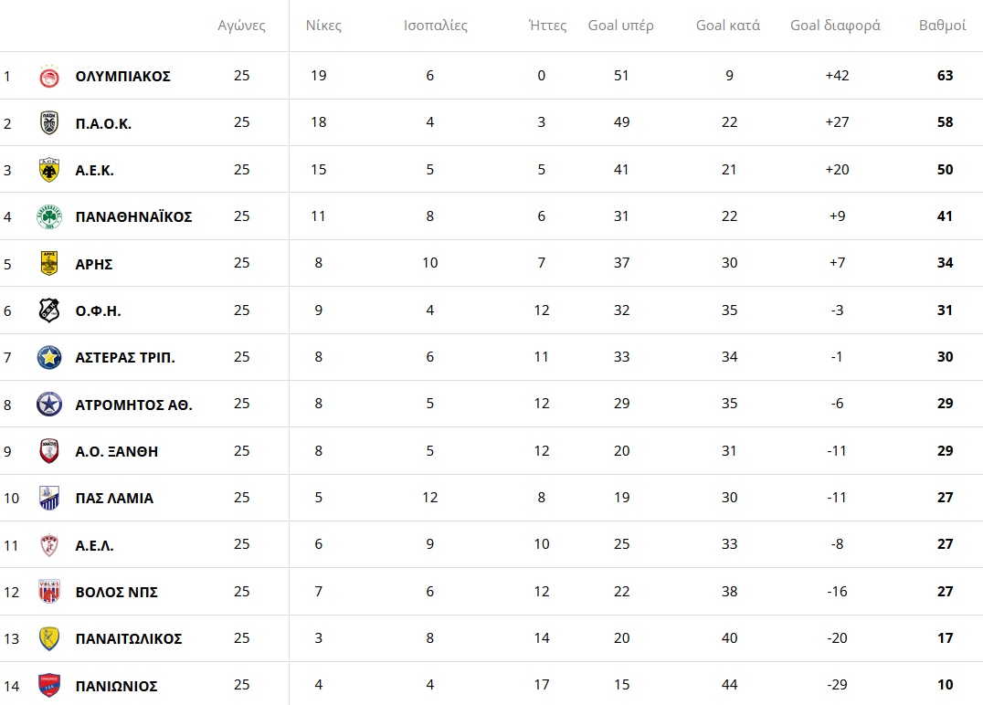Open ΠΑΣ ΛΑΜΙΑ team name link
Image resolution: width=983 pixels, height=705 pixels.
[x=114, y=499]
